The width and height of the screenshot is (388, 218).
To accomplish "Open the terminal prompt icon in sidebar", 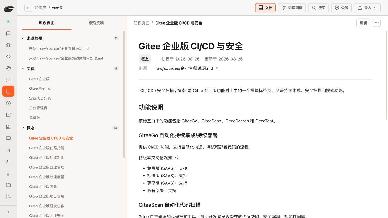I will pos(8,161).
